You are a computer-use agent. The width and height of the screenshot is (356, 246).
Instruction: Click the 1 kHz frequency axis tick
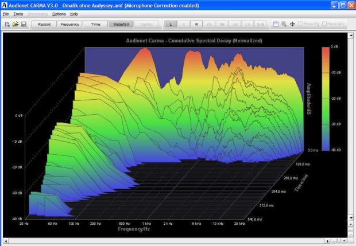(x=146, y=224)
